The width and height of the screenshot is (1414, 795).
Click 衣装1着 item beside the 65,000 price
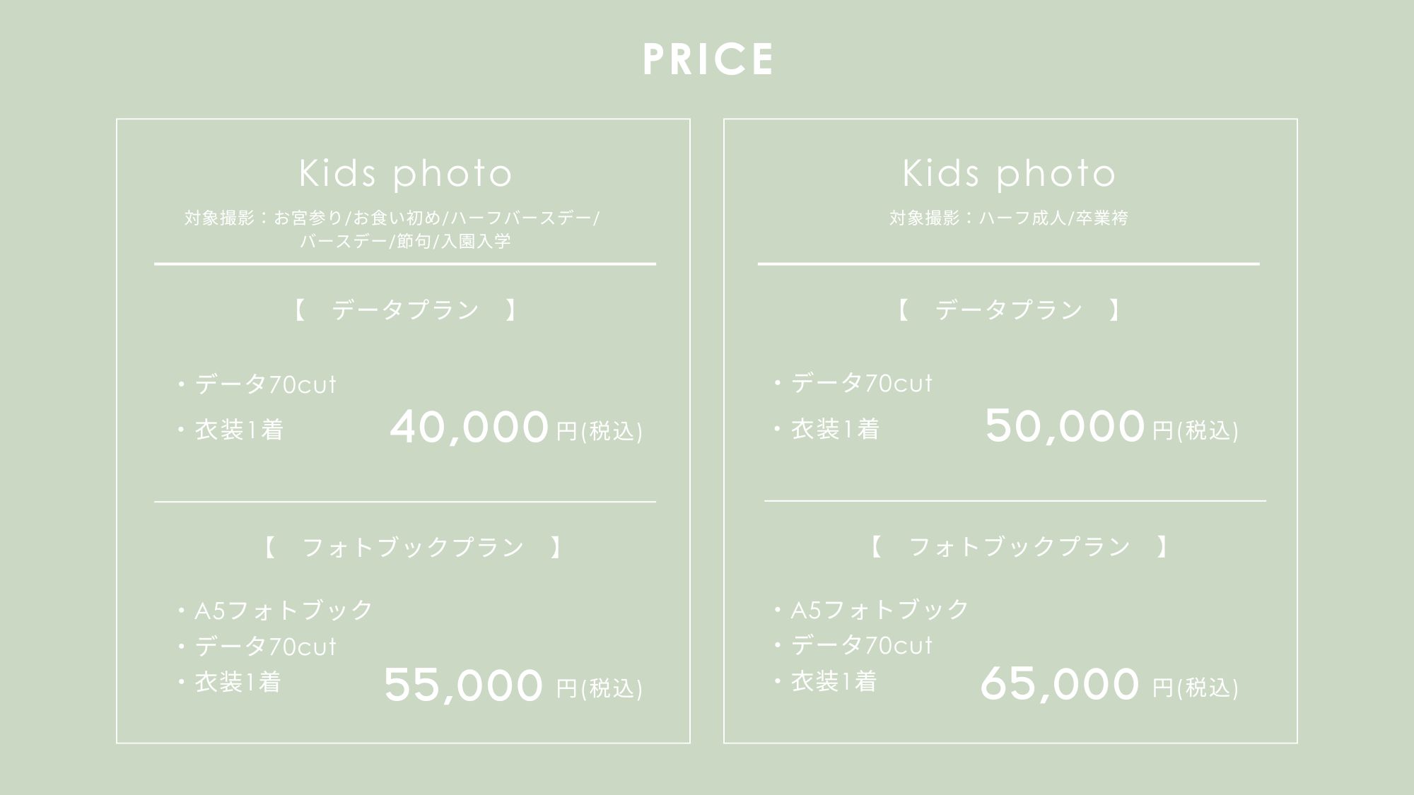tap(834, 681)
